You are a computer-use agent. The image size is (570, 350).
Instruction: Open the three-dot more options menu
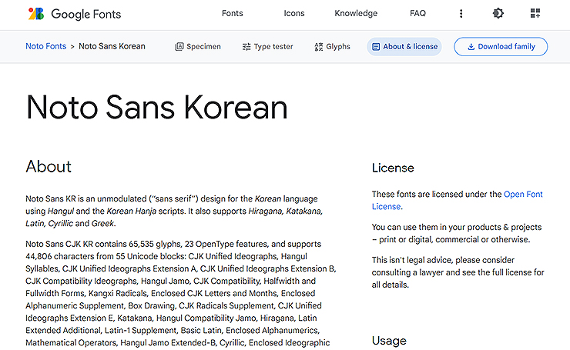click(x=461, y=13)
